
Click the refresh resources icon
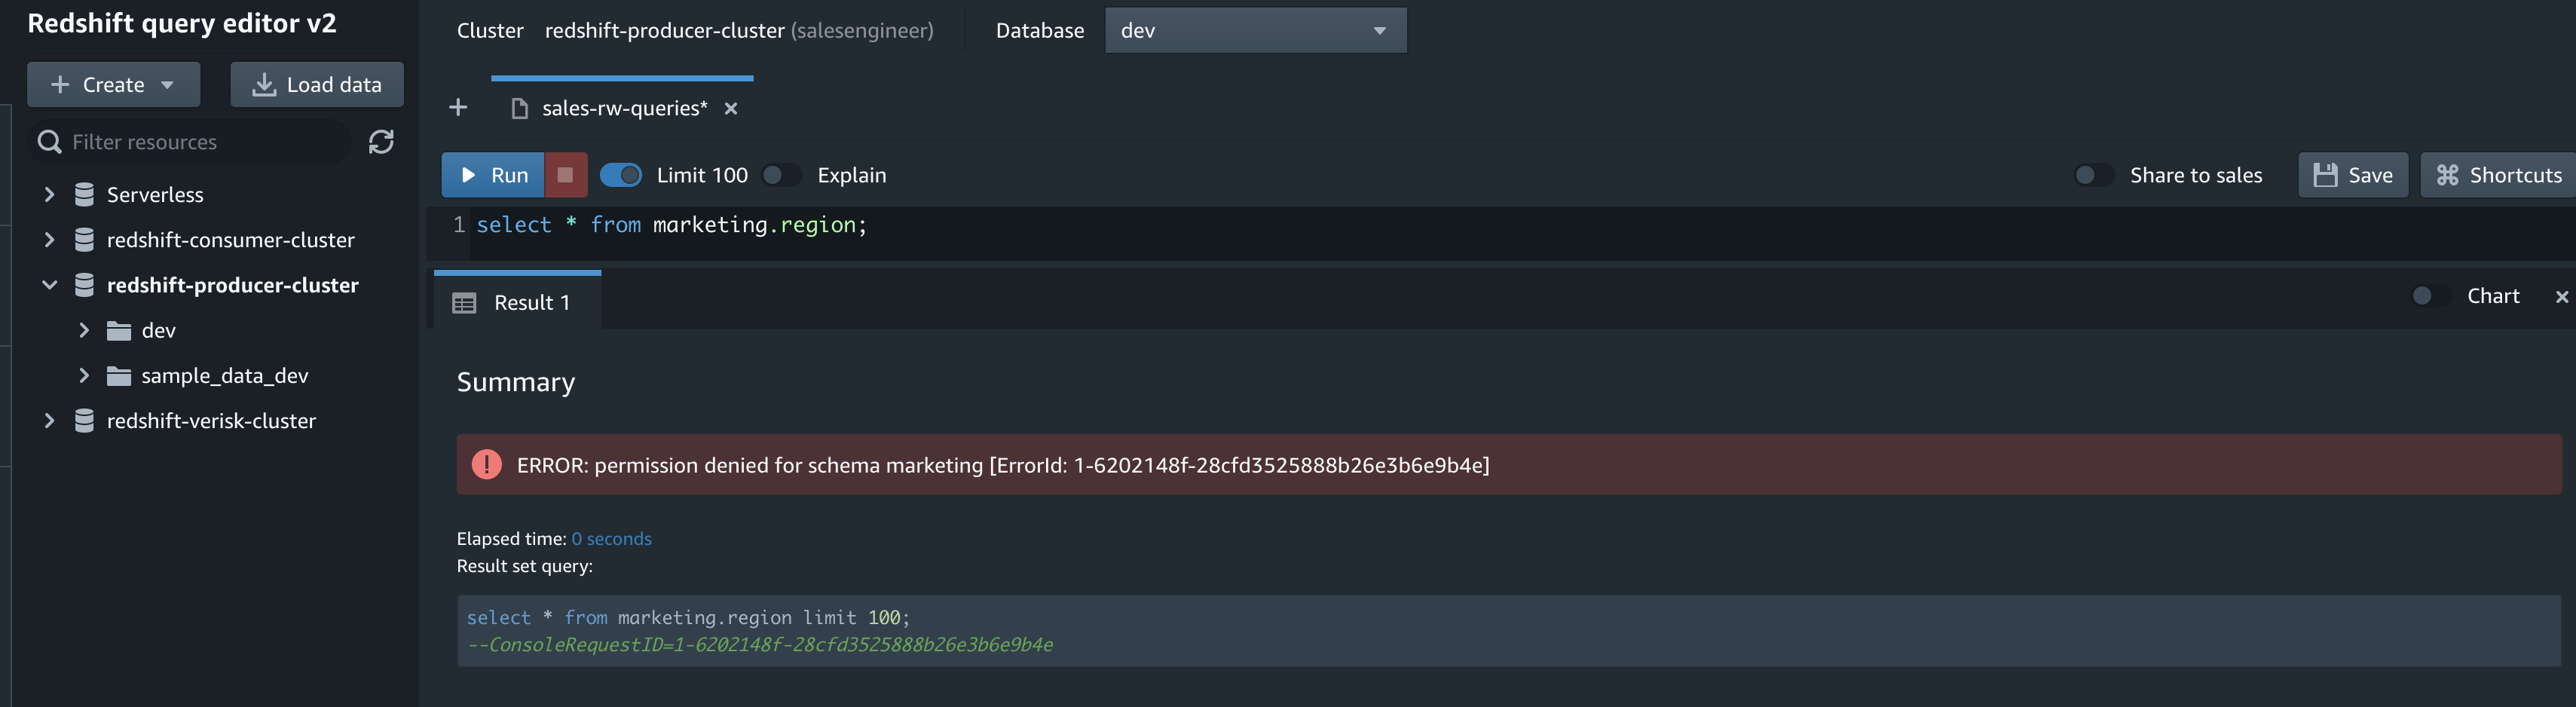pos(381,142)
